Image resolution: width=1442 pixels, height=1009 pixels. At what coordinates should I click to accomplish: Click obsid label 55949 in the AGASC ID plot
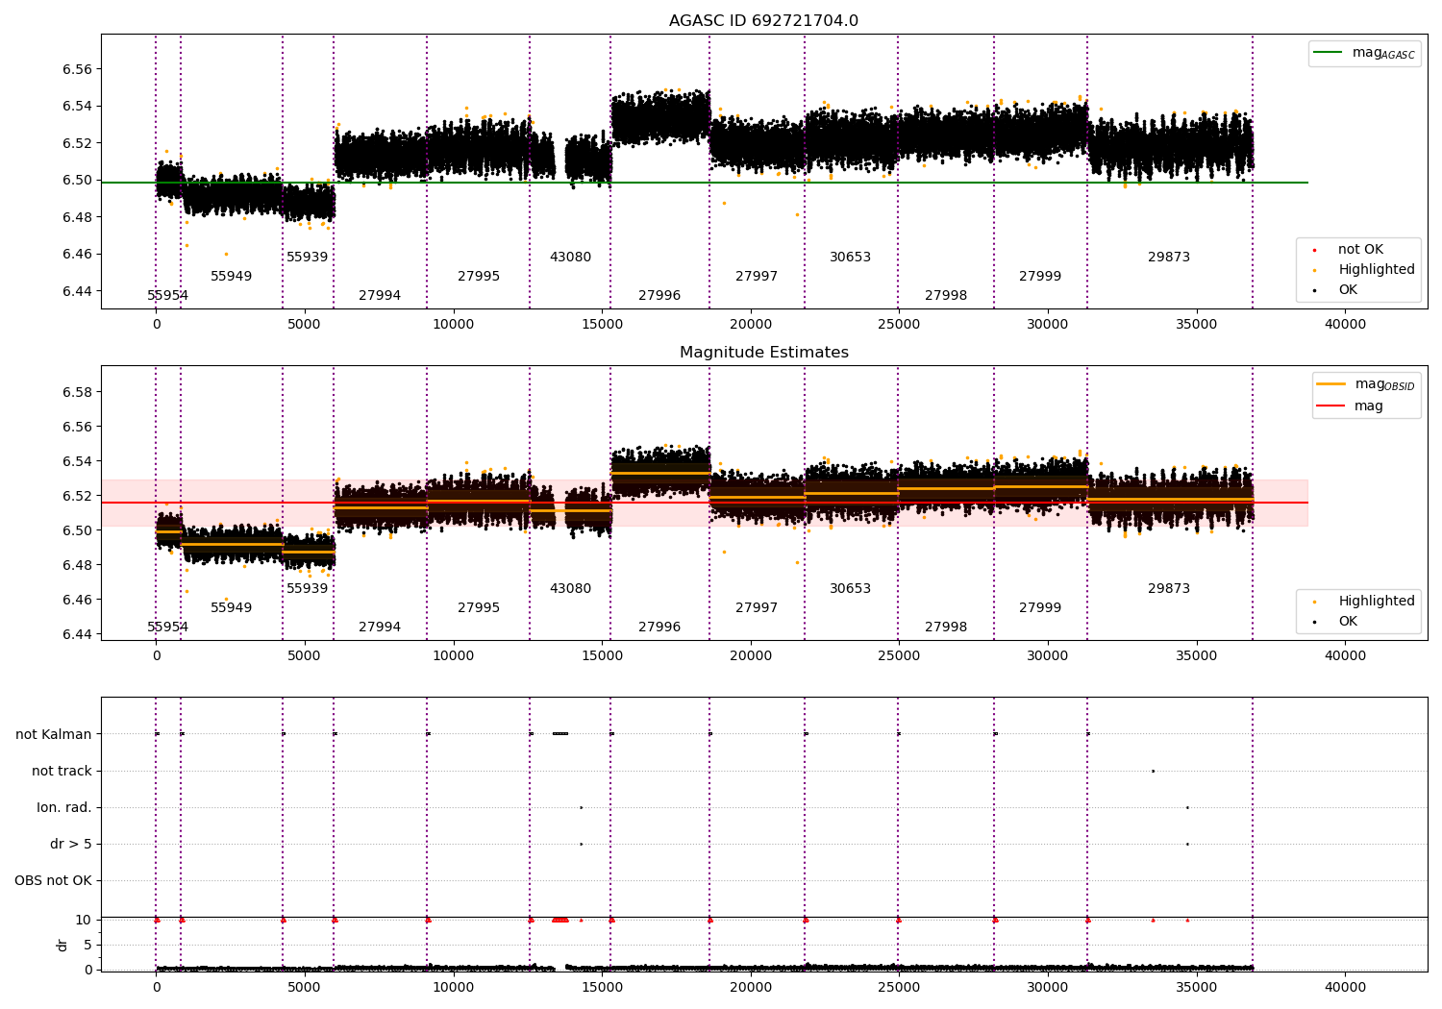[231, 276]
